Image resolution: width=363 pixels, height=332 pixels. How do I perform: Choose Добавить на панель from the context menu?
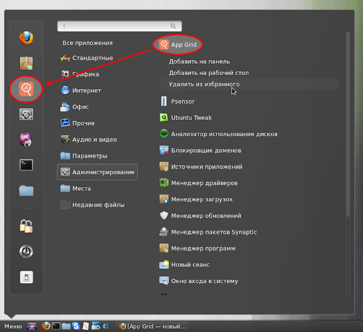click(x=199, y=61)
